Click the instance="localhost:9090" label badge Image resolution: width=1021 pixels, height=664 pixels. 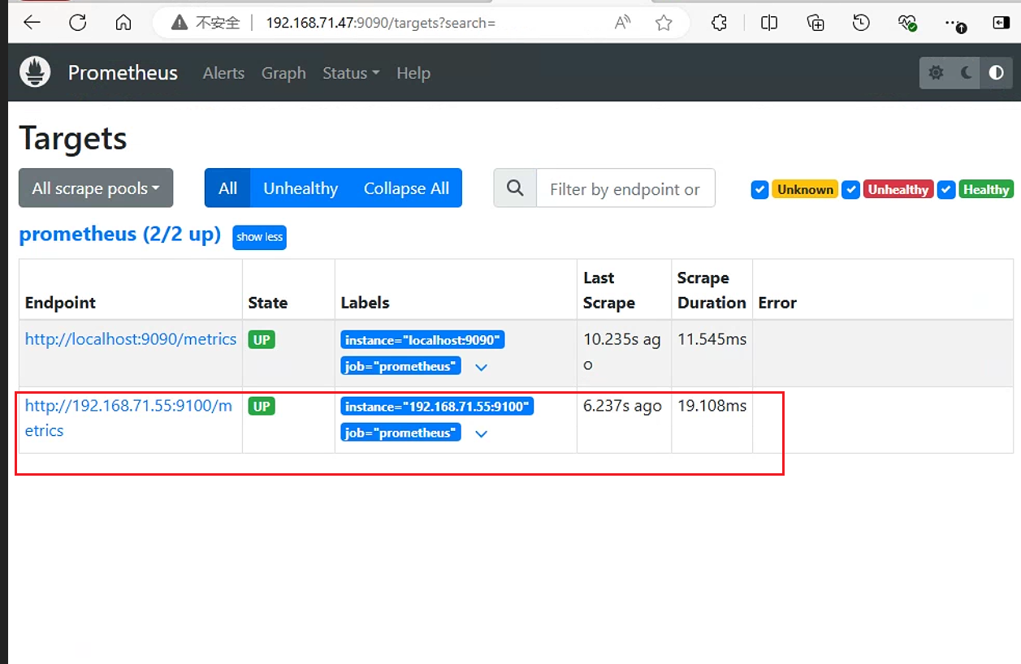click(422, 339)
